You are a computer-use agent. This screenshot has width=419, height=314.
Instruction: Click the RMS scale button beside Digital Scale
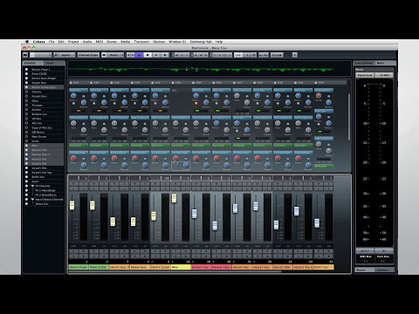point(384,75)
